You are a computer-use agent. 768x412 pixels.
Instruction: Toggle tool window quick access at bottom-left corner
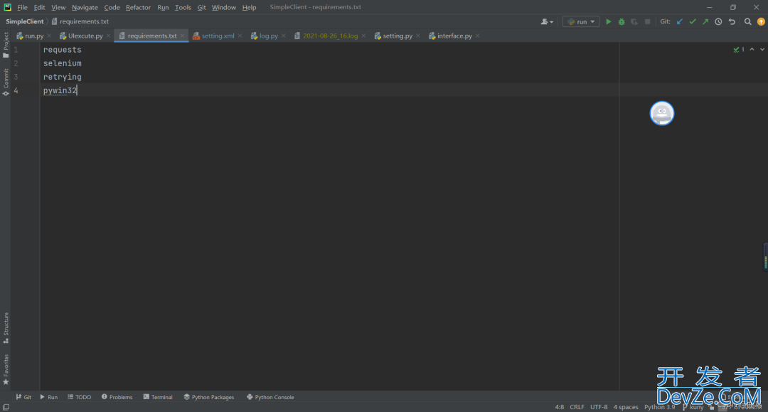click(x=6, y=407)
